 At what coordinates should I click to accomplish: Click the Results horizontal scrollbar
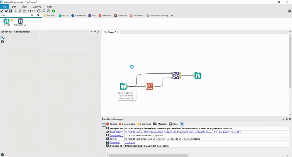point(149,155)
